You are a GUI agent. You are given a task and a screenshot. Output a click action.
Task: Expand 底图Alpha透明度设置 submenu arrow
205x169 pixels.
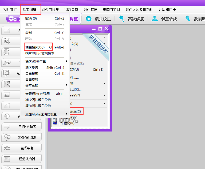pyautogui.click(x=67, y=114)
